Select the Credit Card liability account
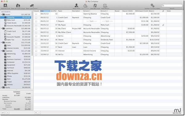The height and width of the screenshot is (116, 185). coord(16,31)
